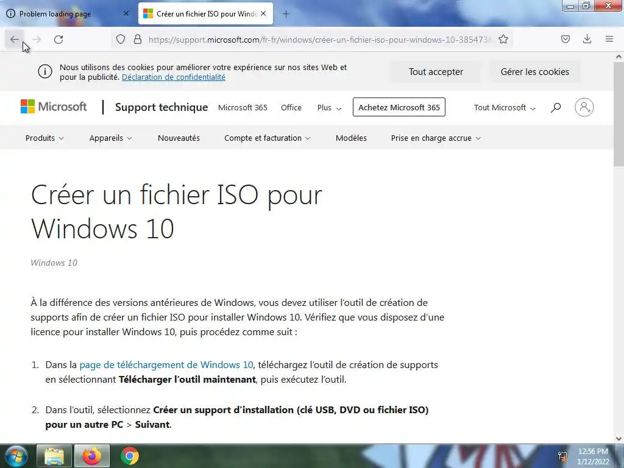This screenshot has width=624, height=468.
Task: Click the account sign-in avatar icon
Action: pyautogui.click(x=584, y=107)
